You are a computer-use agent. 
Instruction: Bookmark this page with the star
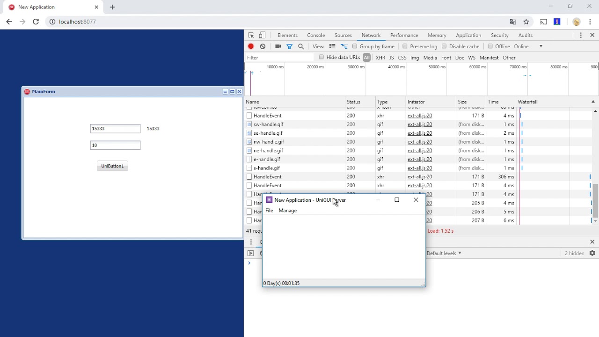click(x=526, y=22)
